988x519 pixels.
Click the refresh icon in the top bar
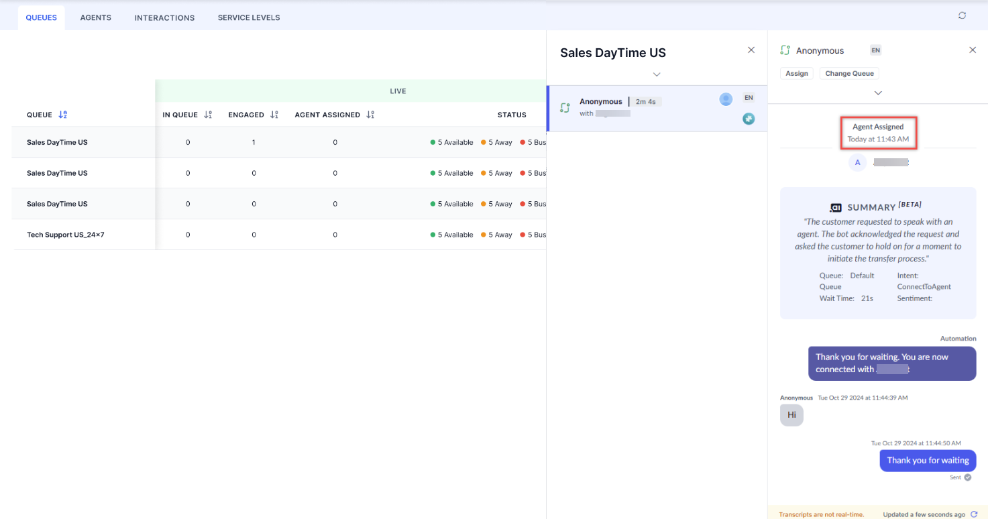click(963, 15)
